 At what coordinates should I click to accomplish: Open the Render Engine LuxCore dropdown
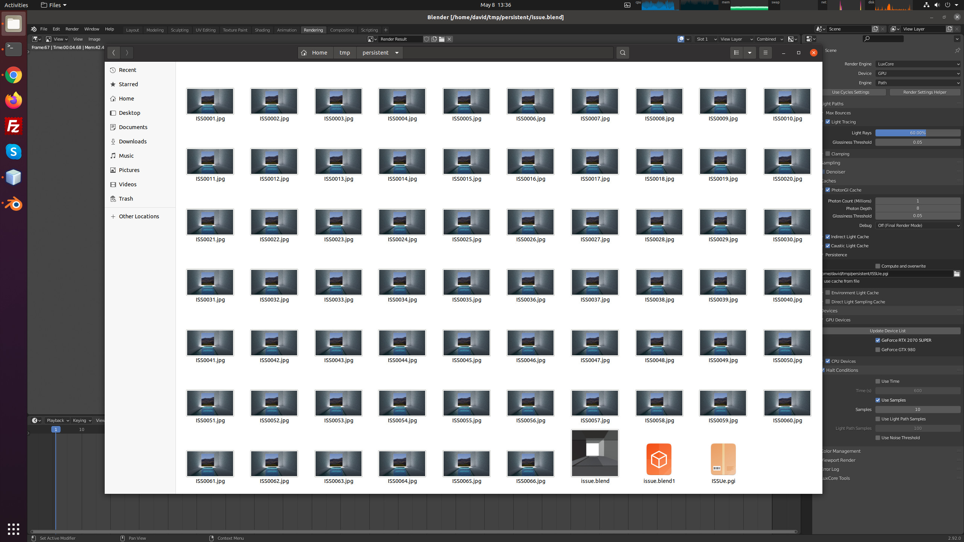pyautogui.click(x=917, y=64)
